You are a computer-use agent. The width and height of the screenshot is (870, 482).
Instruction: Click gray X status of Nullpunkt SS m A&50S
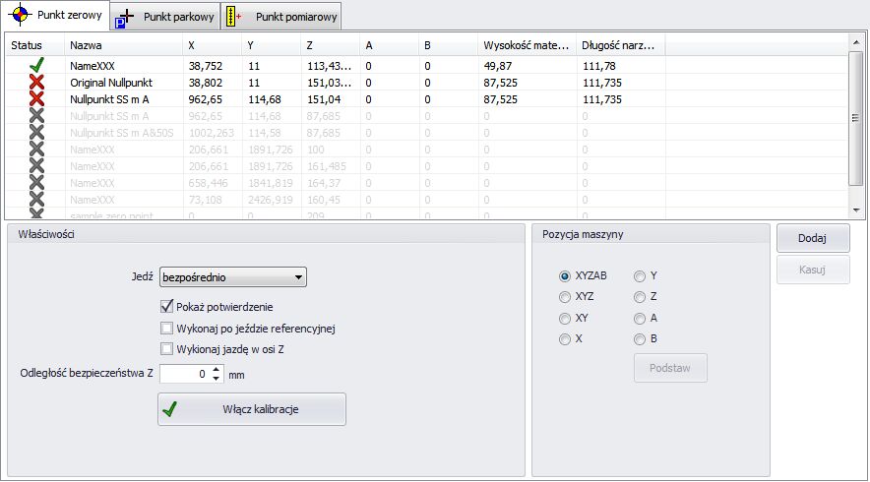click(x=36, y=133)
